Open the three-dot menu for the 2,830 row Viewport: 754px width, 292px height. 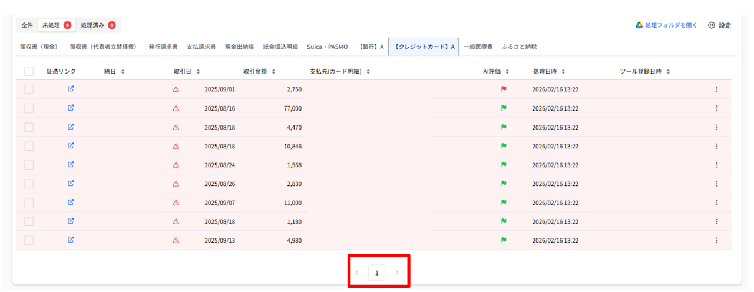[x=717, y=184]
